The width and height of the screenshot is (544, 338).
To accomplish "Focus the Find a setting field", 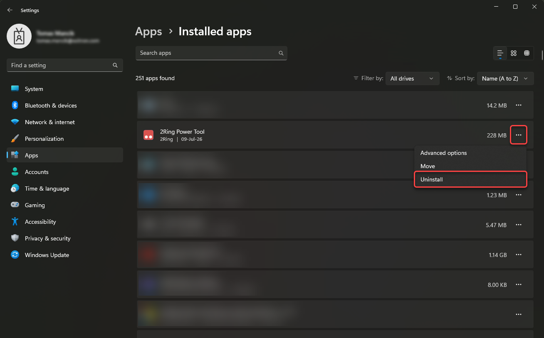I will coord(65,65).
